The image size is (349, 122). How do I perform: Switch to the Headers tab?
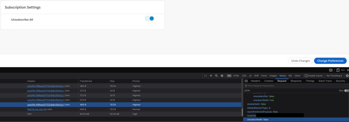pos(255,81)
